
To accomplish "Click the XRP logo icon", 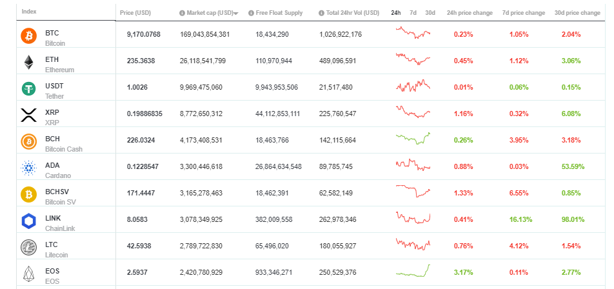I will pos(28,115).
